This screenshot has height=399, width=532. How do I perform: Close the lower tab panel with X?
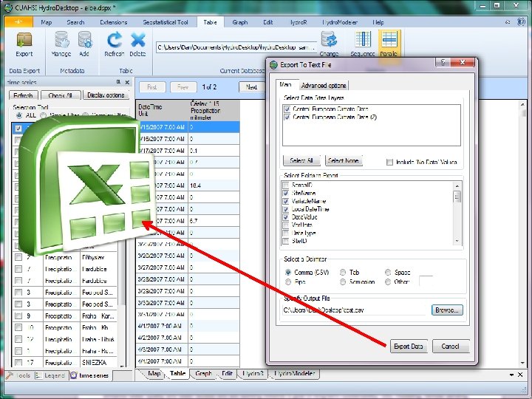520,375
